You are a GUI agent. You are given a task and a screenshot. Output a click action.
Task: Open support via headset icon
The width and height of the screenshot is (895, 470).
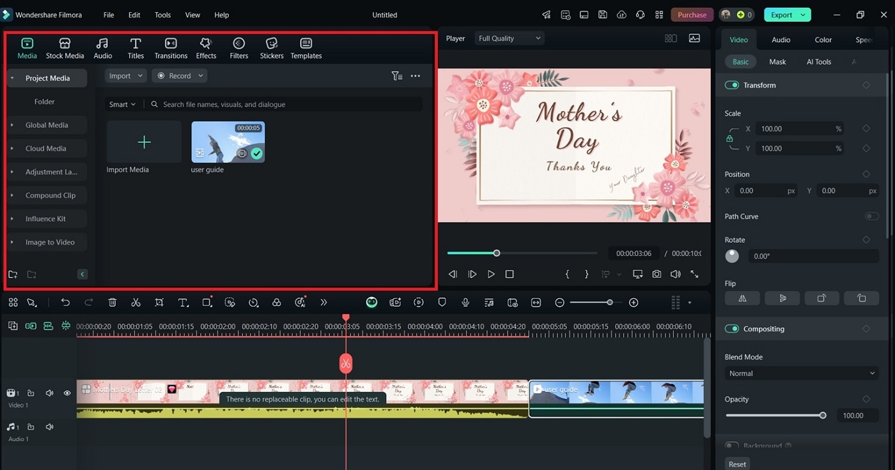click(640, 15)
